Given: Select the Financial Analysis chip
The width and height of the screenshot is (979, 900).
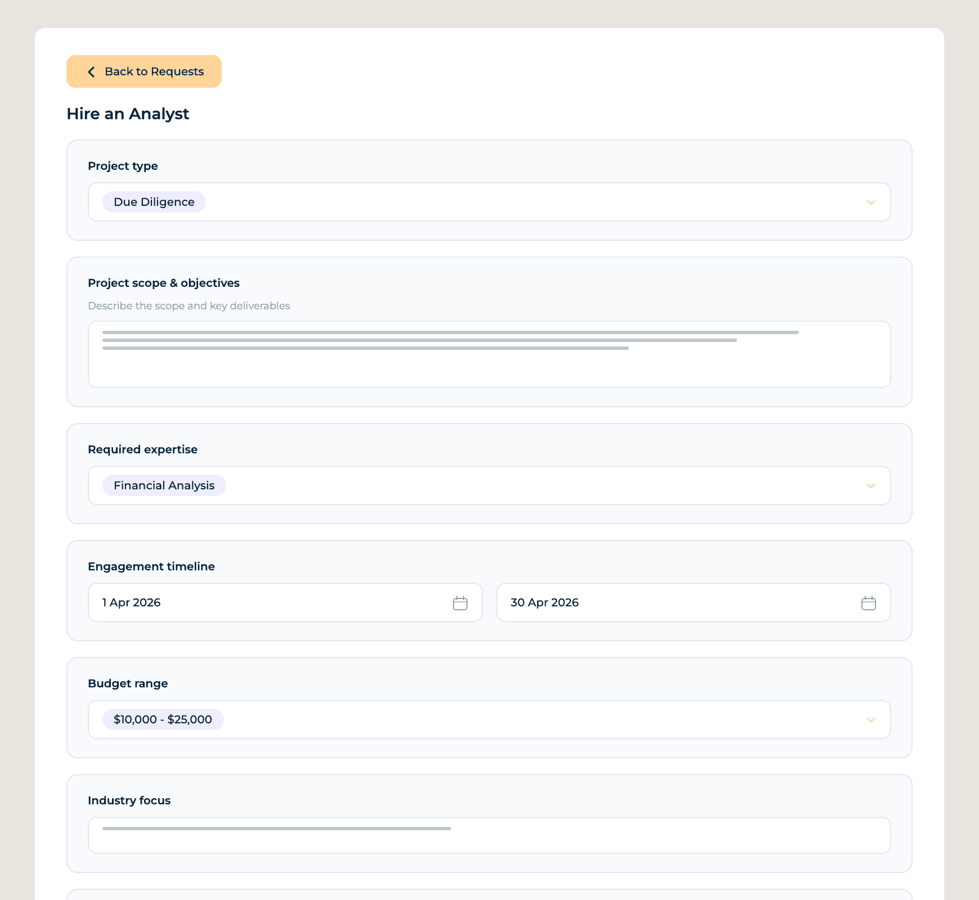Looking at the screenshot, I should 164,486.
